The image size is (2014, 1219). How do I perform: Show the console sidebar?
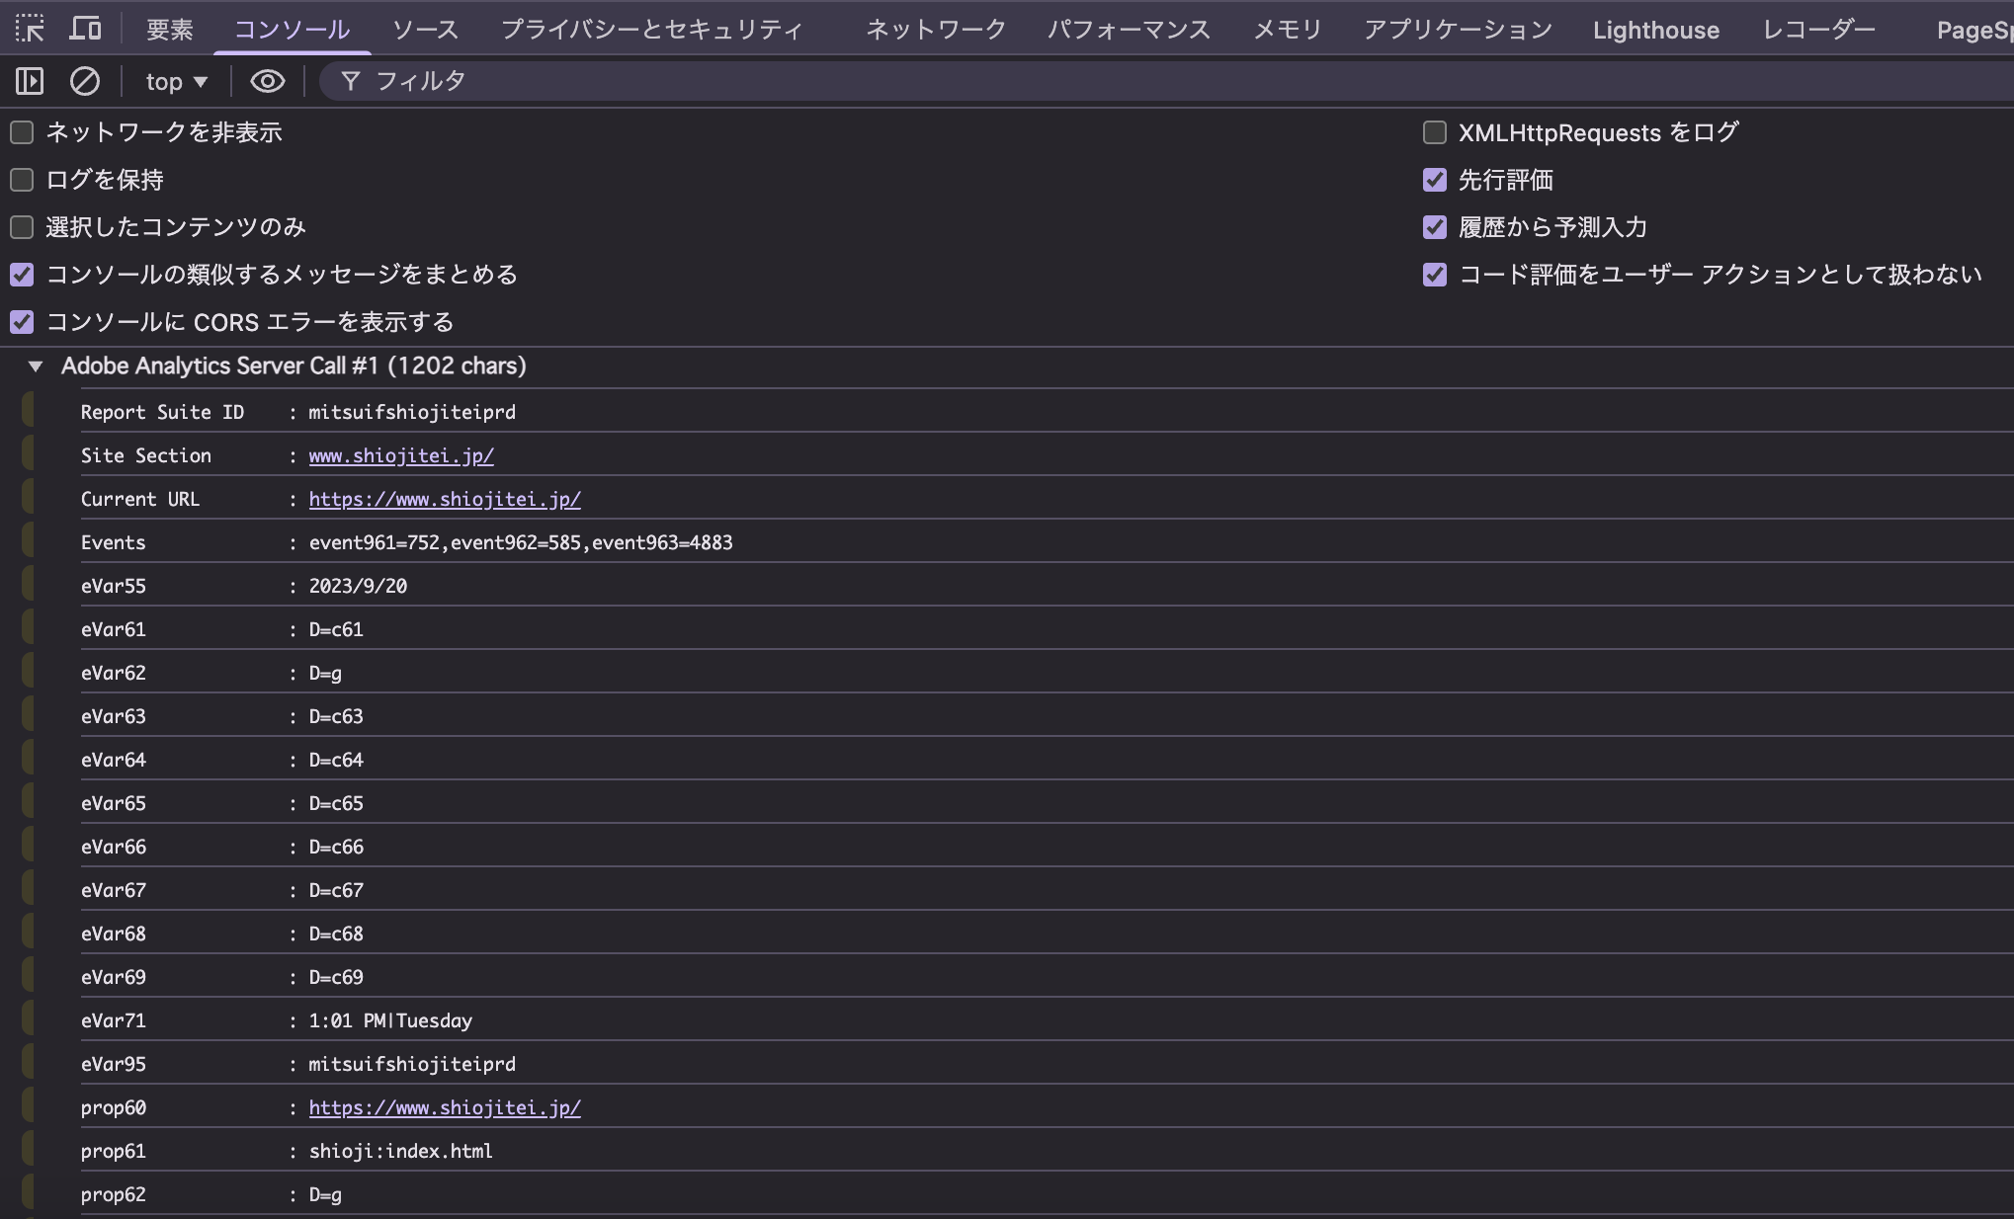(28, 81)
